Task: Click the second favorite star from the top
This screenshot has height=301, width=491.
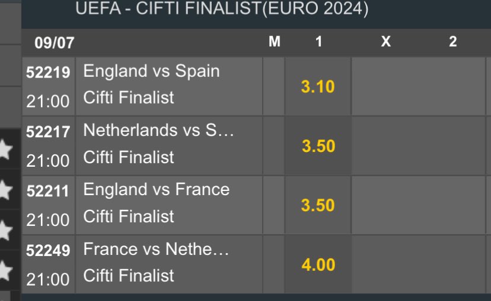Action: tap(5, 190)
